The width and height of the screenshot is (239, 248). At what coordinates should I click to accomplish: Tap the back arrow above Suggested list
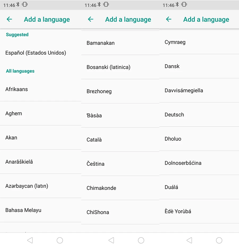(x=9, y=19)
